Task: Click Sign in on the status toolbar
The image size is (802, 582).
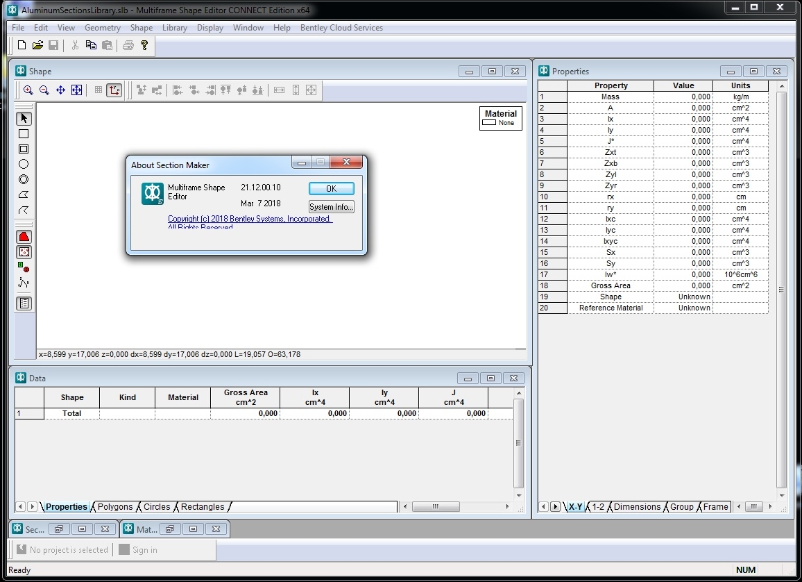Action: pos(139,550)
